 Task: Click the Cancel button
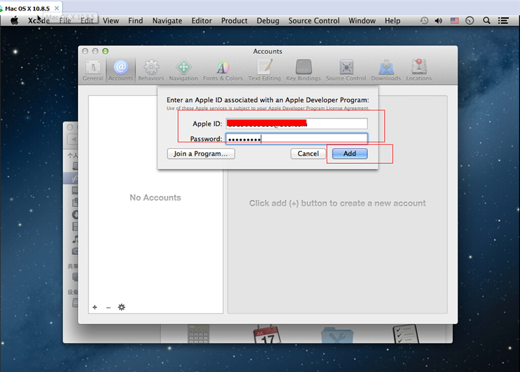pos(308,153)
